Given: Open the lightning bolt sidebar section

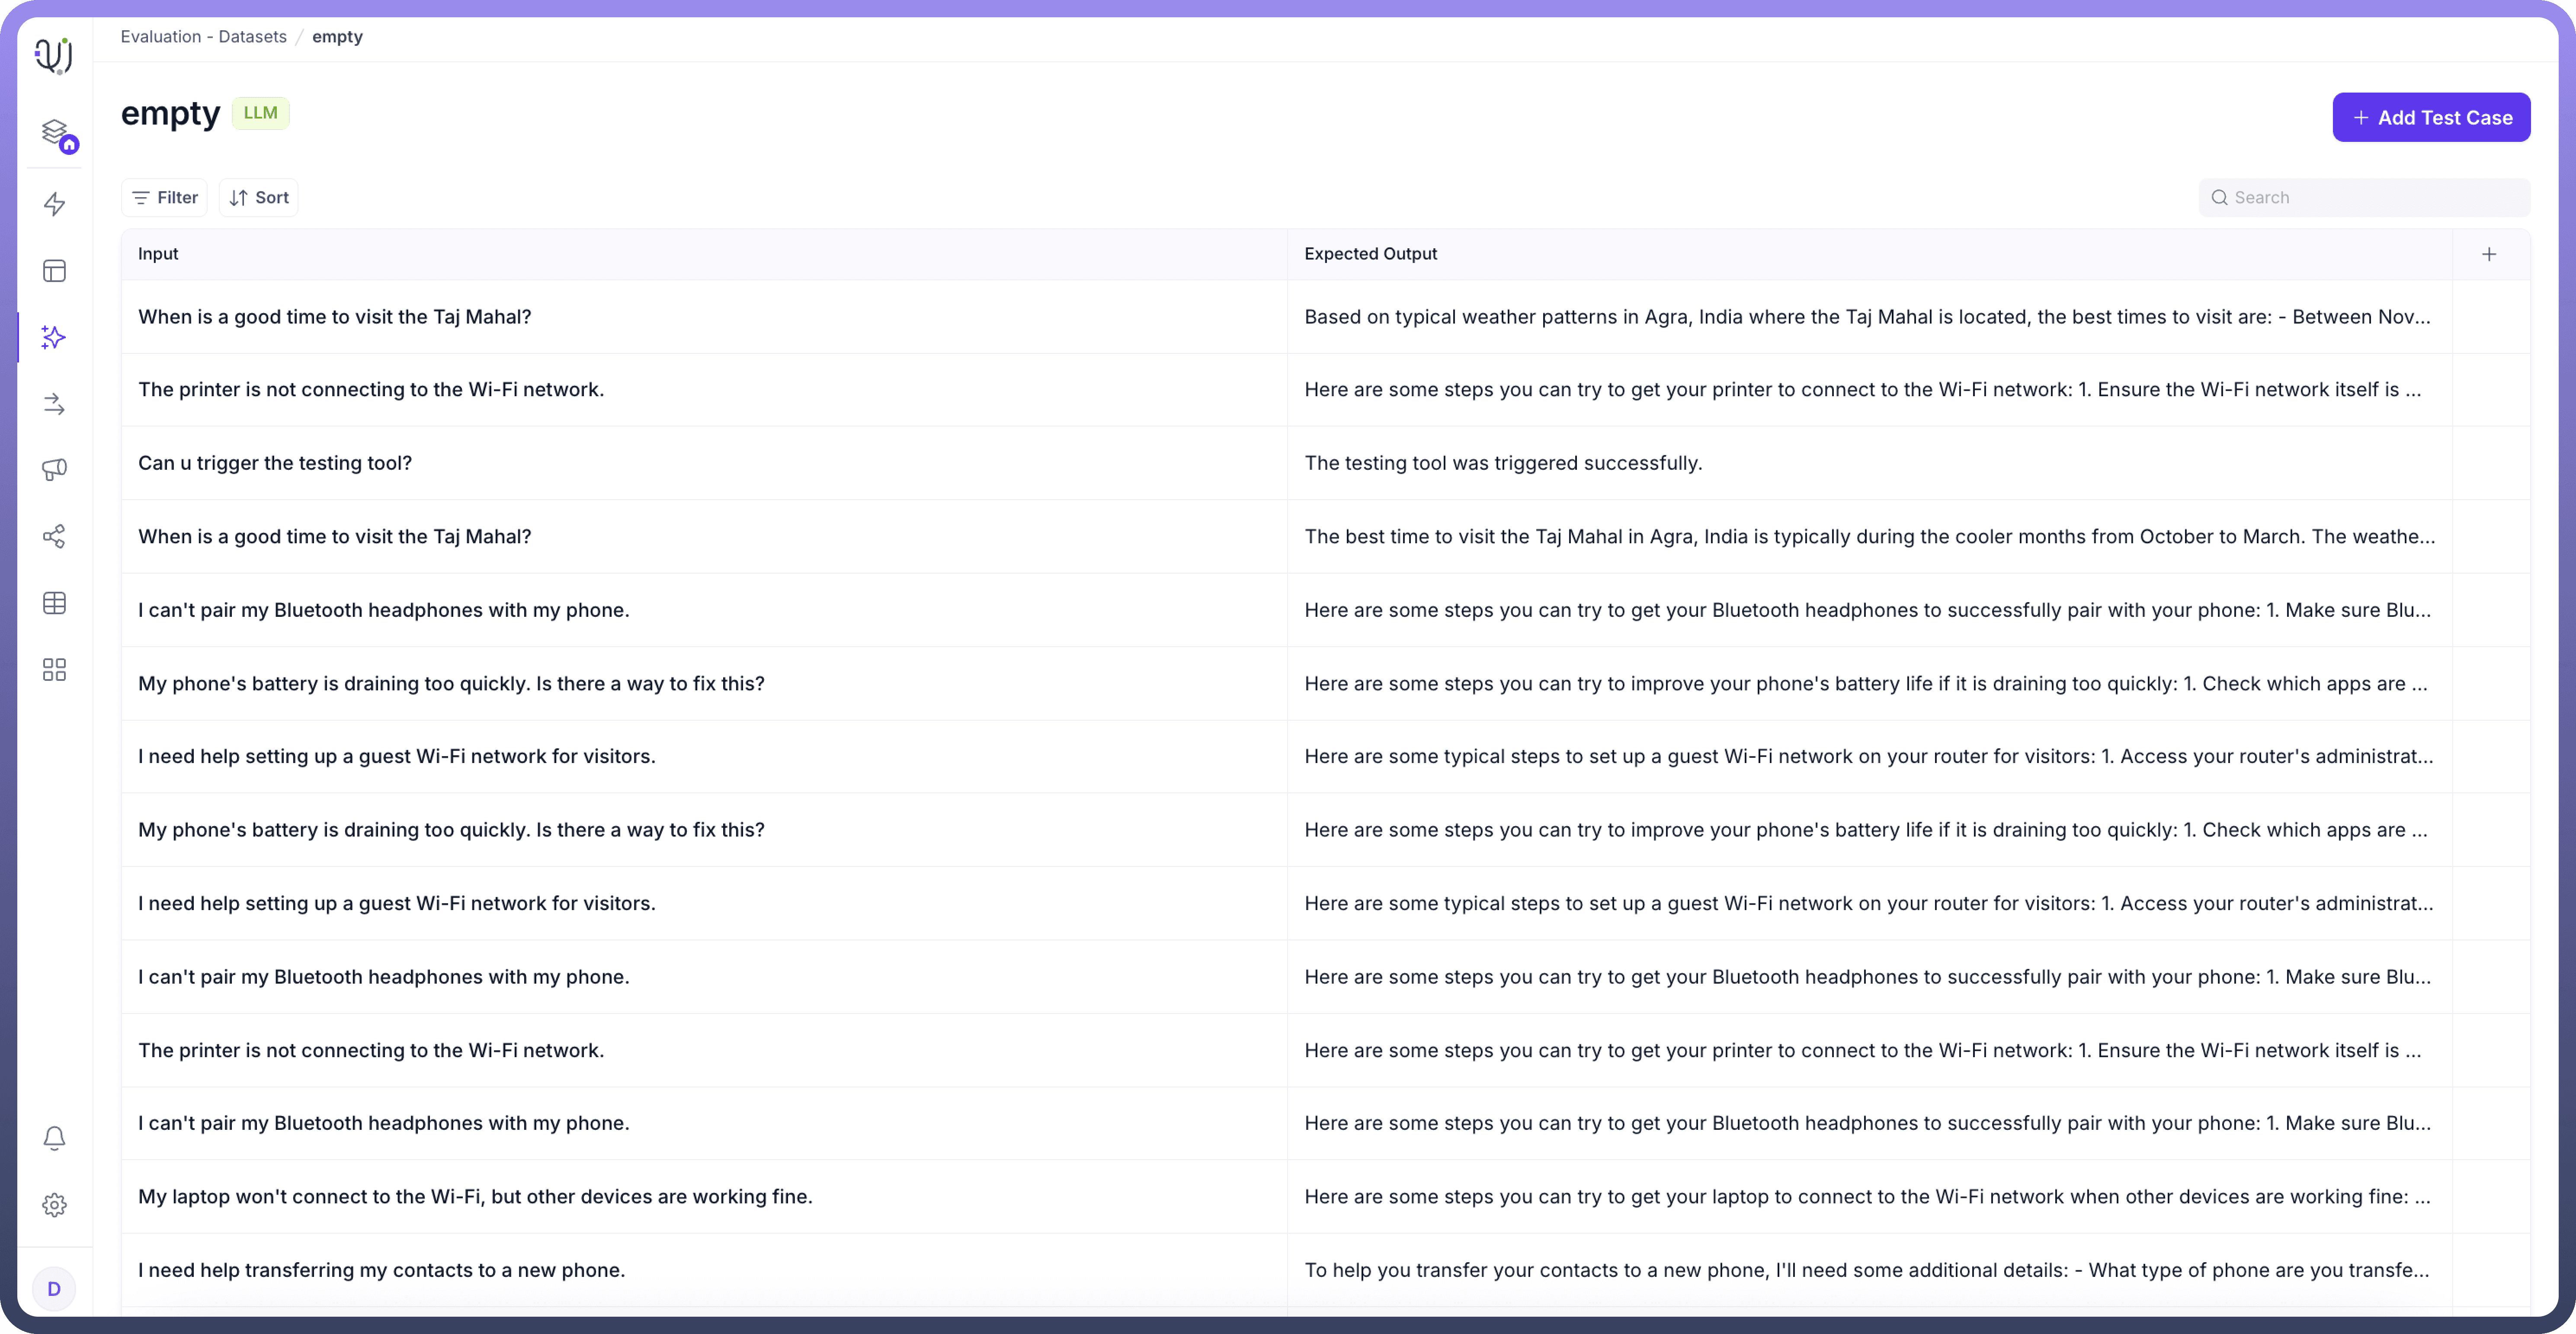Looking at the screenshot, I should (x=55, y=204).
